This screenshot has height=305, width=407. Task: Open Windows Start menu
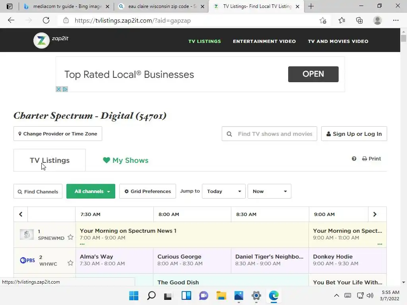coord(134,295)
